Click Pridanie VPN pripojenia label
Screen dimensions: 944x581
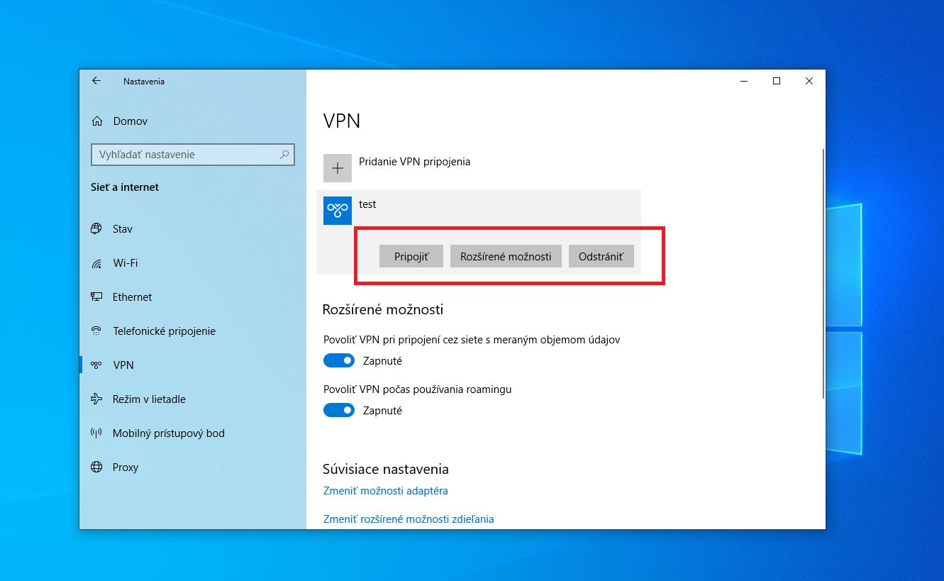pos(414,162)
